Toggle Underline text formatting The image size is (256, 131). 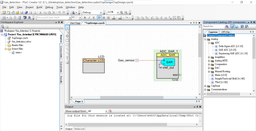pos(93,18)
